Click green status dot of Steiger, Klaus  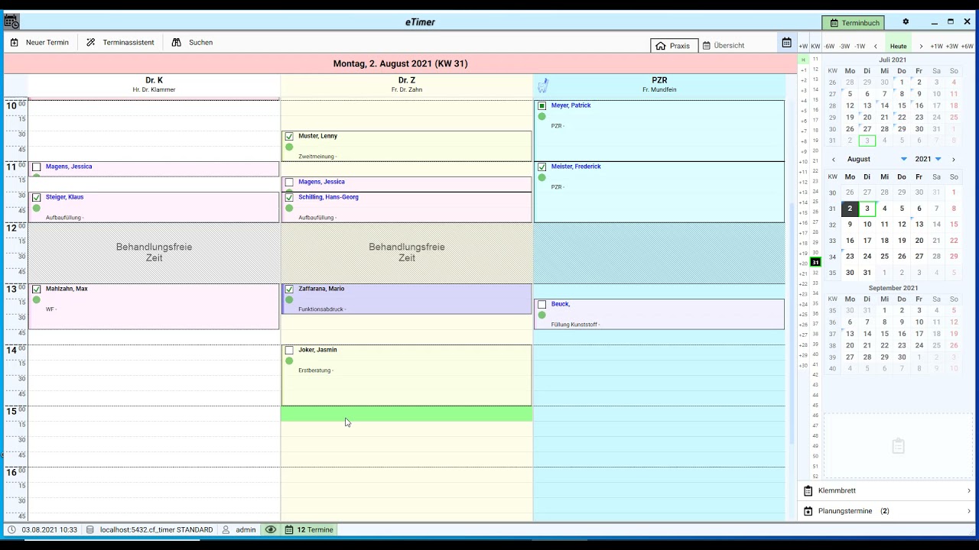click(36, 208)
